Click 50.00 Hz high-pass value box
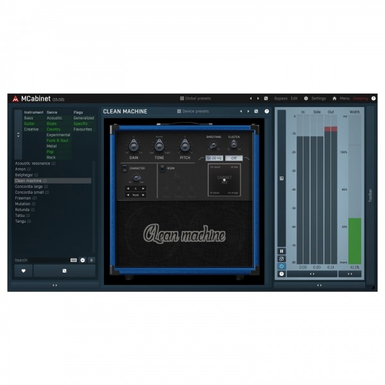Screen dimensions: 385x385 pyautogui.click(x=214, y=158)
